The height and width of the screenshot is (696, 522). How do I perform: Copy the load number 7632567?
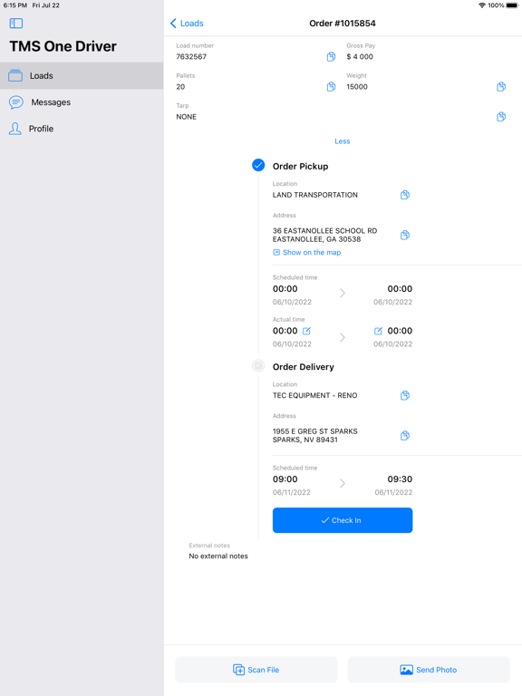pos(331,56)
